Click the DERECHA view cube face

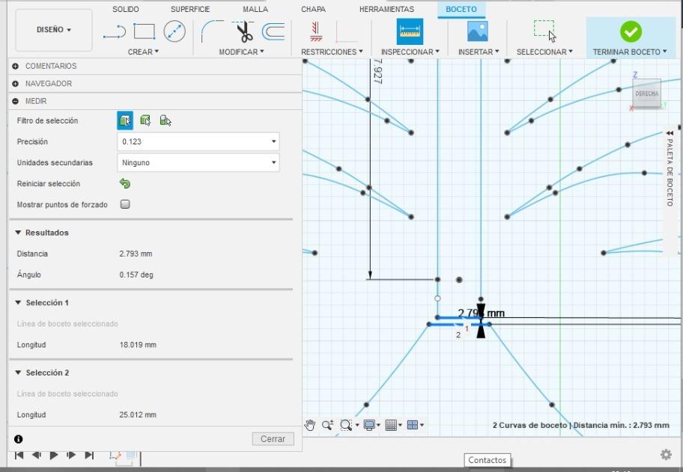pos(647,93)
